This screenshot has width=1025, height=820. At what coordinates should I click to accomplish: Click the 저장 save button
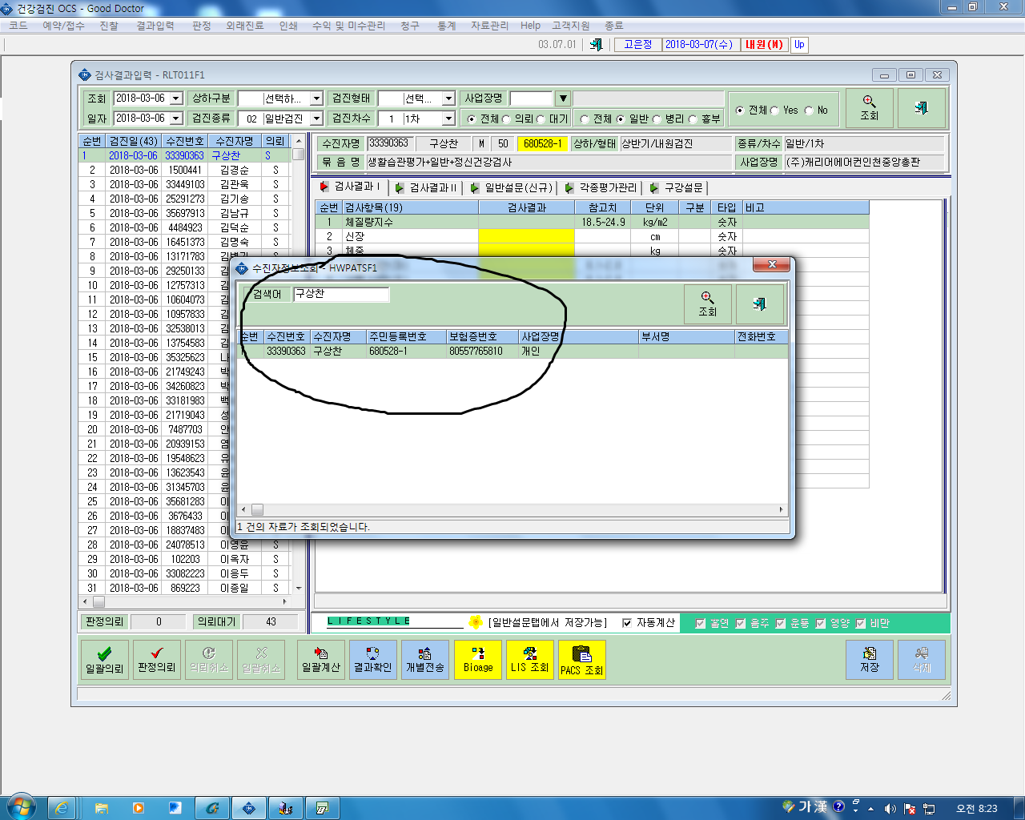click(x=870, y=660)
